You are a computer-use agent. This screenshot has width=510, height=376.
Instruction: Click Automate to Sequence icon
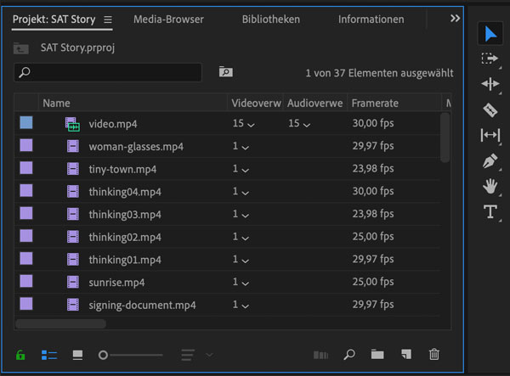point(320,355)
